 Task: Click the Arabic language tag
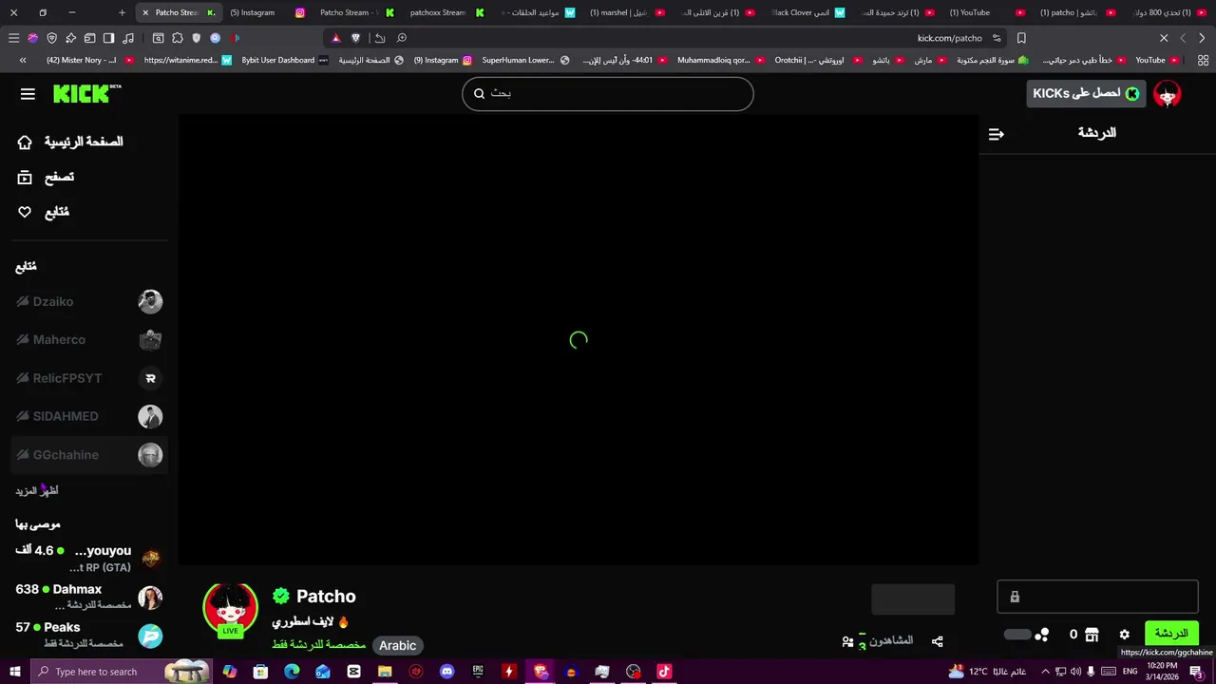[398, 645]
